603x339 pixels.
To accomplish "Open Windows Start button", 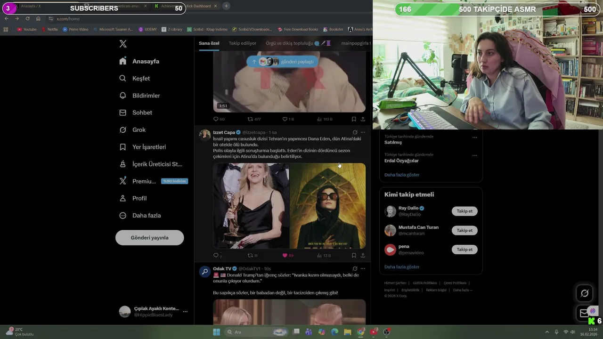I will point(216,332).
